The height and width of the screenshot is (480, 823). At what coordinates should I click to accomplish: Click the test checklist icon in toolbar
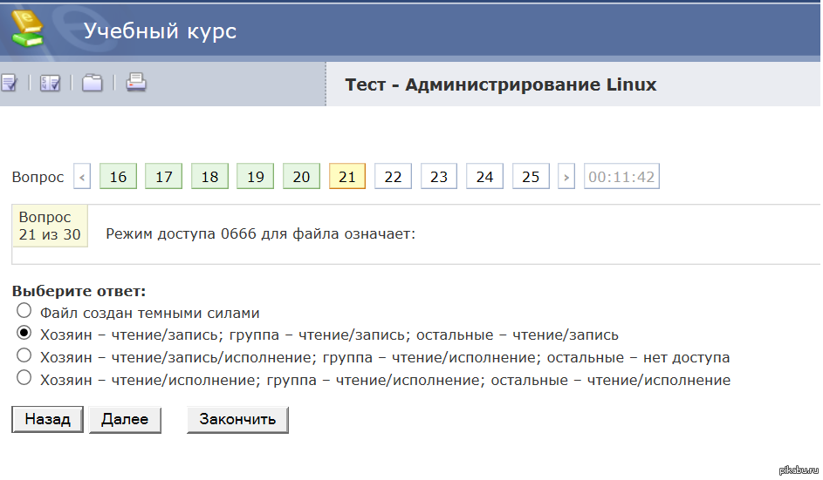9,83
